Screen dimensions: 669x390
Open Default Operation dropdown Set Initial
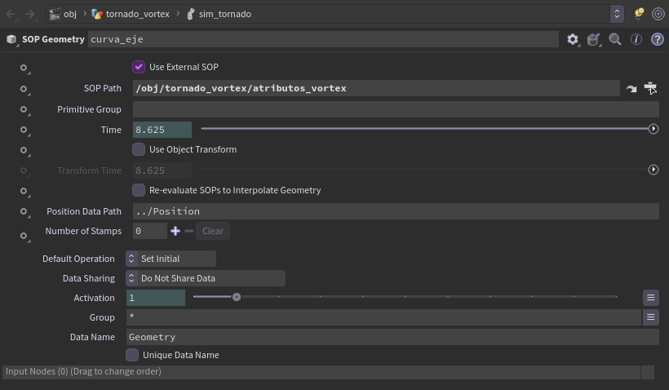pos(171,259)
